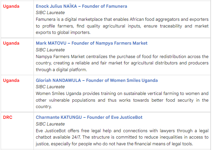Viewport: 212px width, 150px height.
Task: Click the DRC country label
Action: click(x=8, y=117)
